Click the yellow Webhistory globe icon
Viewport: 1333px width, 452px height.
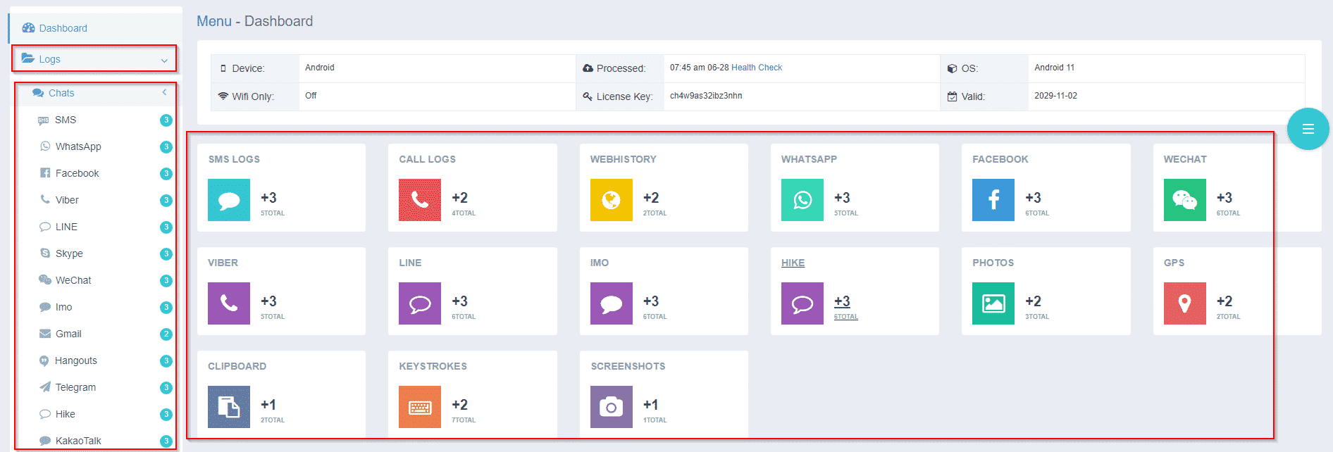(611, 200)
